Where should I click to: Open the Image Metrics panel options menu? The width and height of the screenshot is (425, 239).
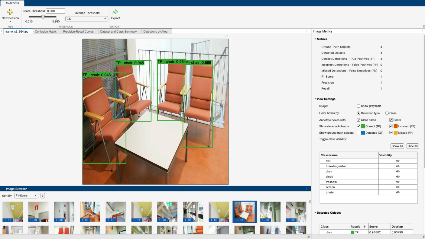pyautogui.click(x=423, y=31)
